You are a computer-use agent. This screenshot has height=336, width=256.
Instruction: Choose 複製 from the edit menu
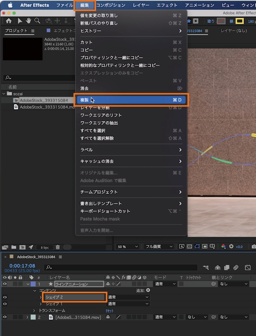pyautogui.click(x=131, y=100)
